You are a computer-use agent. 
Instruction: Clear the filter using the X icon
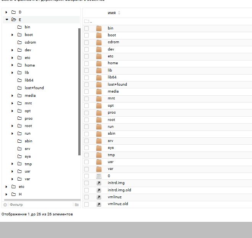point(5,205)
